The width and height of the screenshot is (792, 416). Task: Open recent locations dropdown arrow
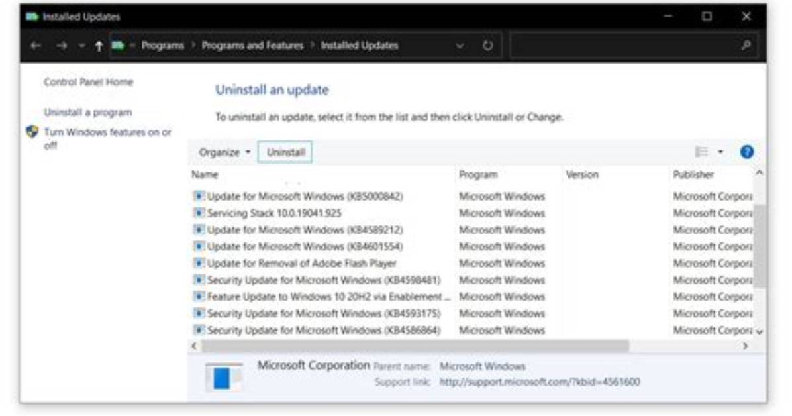[x=82, y=46]
